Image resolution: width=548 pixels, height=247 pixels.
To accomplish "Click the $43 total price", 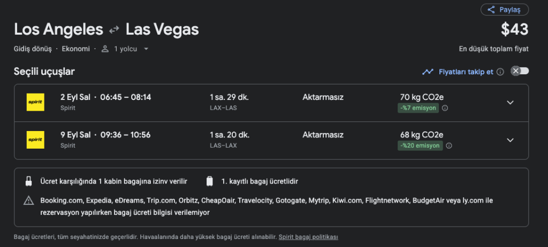I will [514, 29].
